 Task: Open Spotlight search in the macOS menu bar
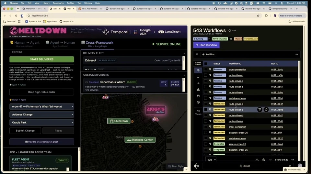pyautogui.click(x=276, y=3)
